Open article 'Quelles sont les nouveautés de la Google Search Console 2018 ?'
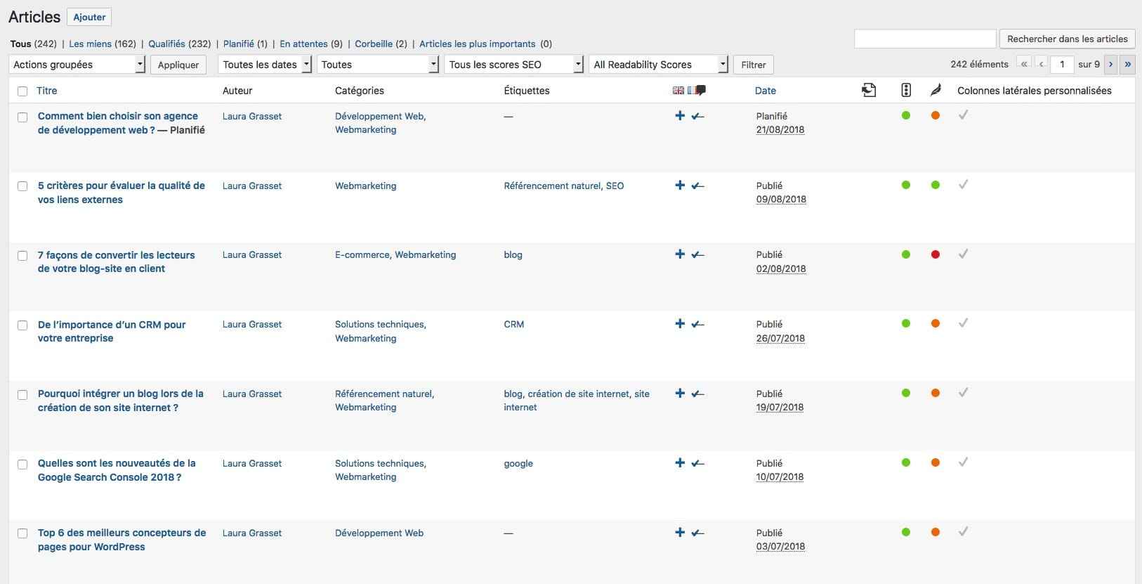The height and width of the screenshot is (584, 1142). pyautogui.click(x=117, y=470)
